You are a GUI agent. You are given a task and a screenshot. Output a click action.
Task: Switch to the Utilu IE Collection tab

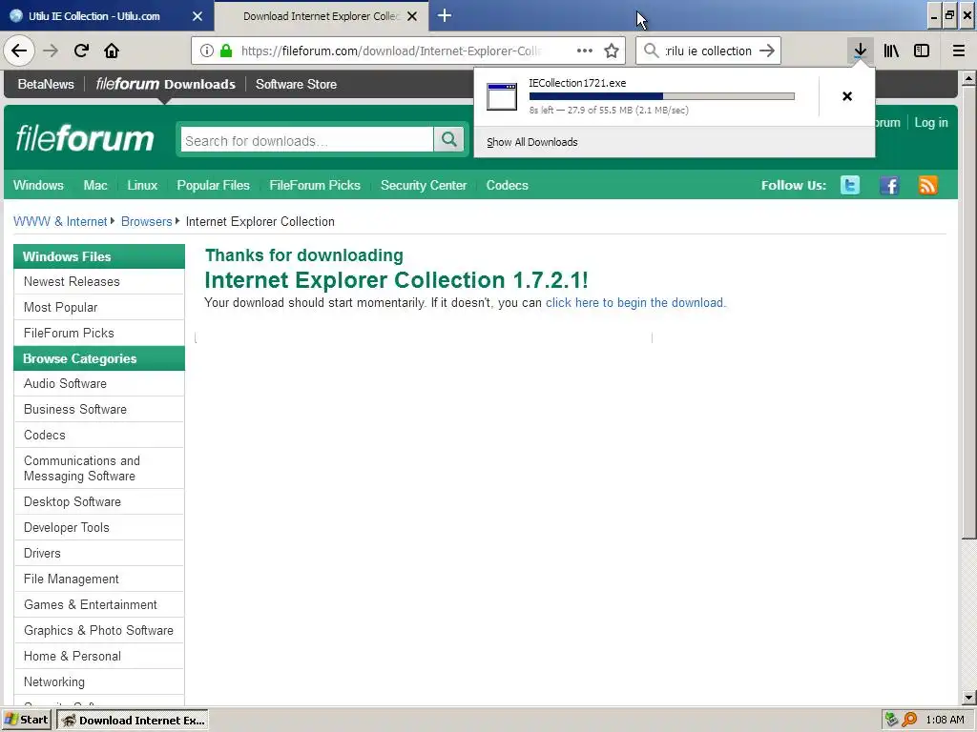click(94, 16)
